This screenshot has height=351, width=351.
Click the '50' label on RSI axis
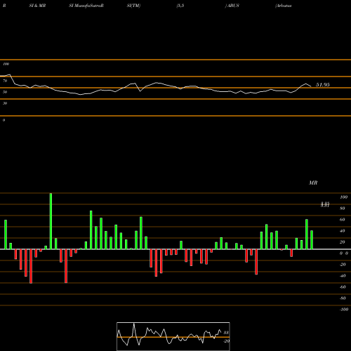[5, 92]
